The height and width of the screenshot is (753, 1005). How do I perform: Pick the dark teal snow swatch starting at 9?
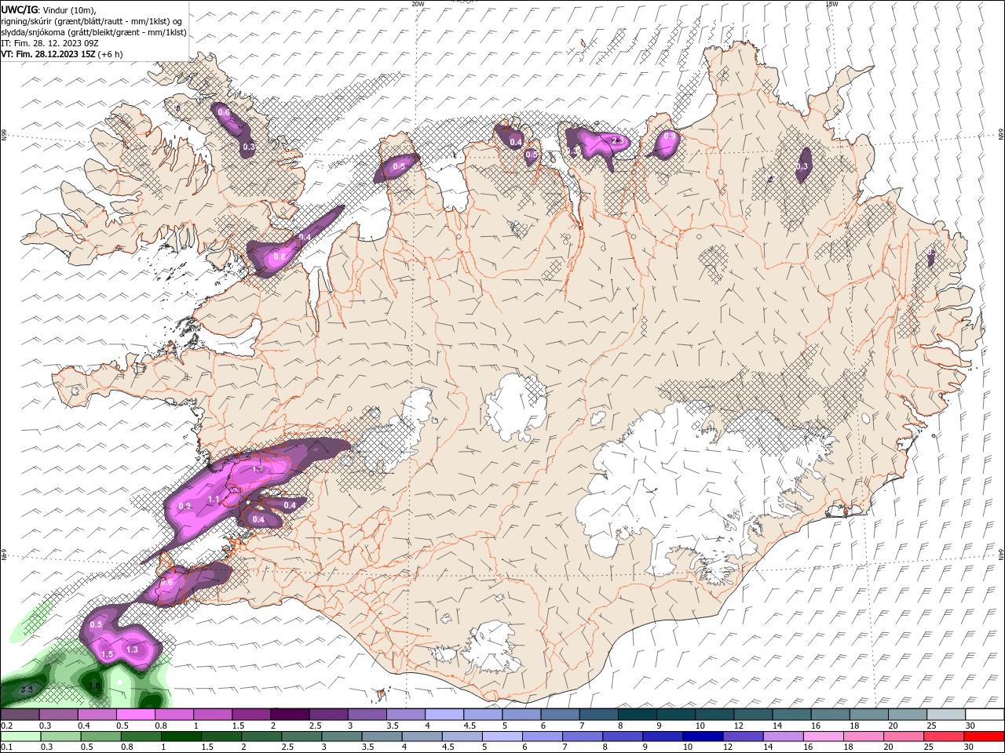pos(675,715)
